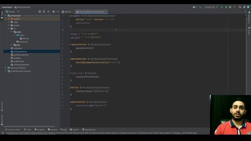Image resolution: width=251 pixels, height=141 pixels.
Task: Select settings.gradle.kts file
Action: pos(20,65)
